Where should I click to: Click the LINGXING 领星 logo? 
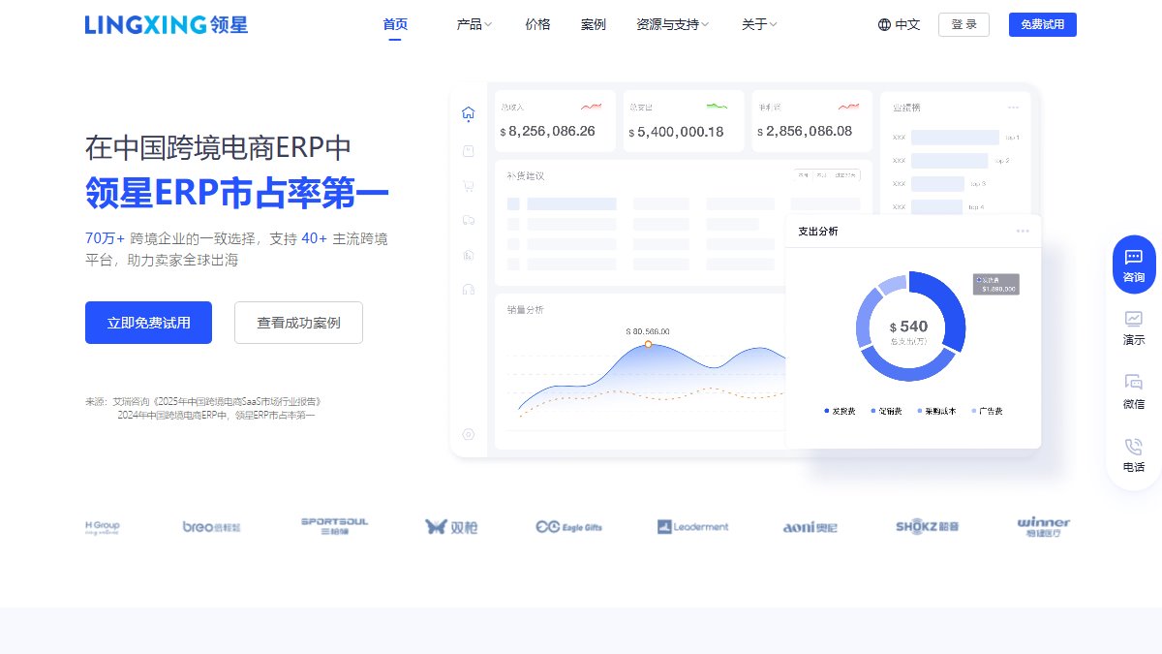[x=167, y=24]
